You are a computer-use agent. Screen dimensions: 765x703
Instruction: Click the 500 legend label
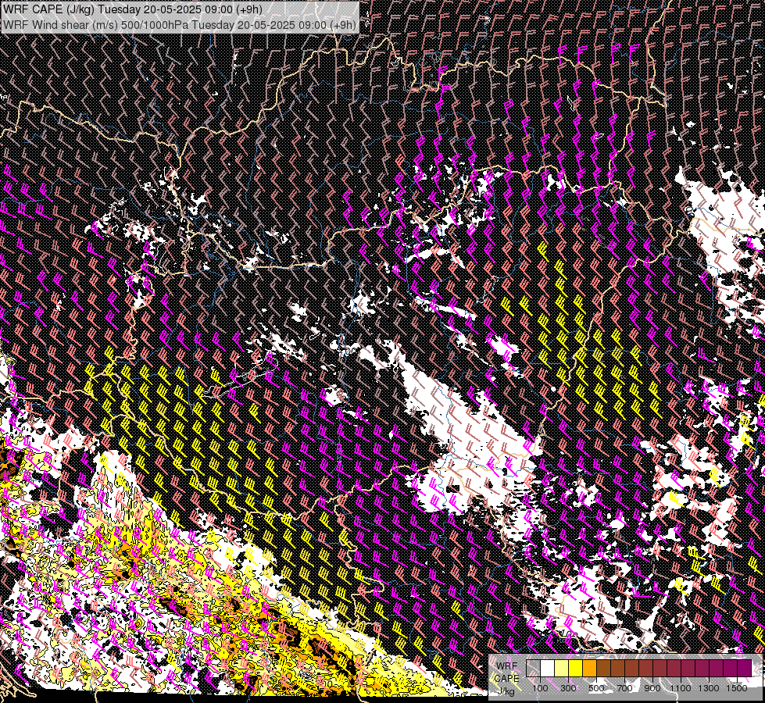[x=596, y=688]
